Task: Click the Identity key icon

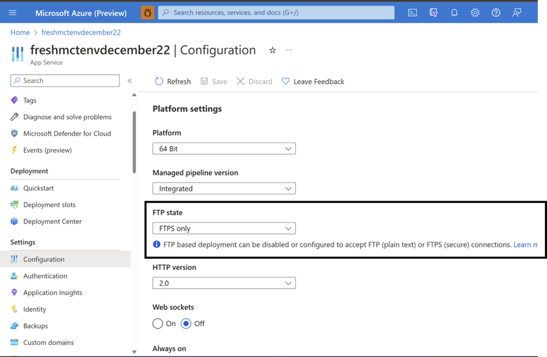Action: tap(14, 309)
